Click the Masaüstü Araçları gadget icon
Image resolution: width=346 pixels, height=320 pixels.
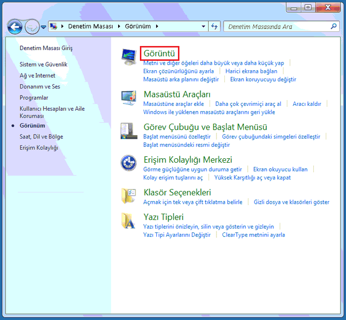[x=129, y=98]
